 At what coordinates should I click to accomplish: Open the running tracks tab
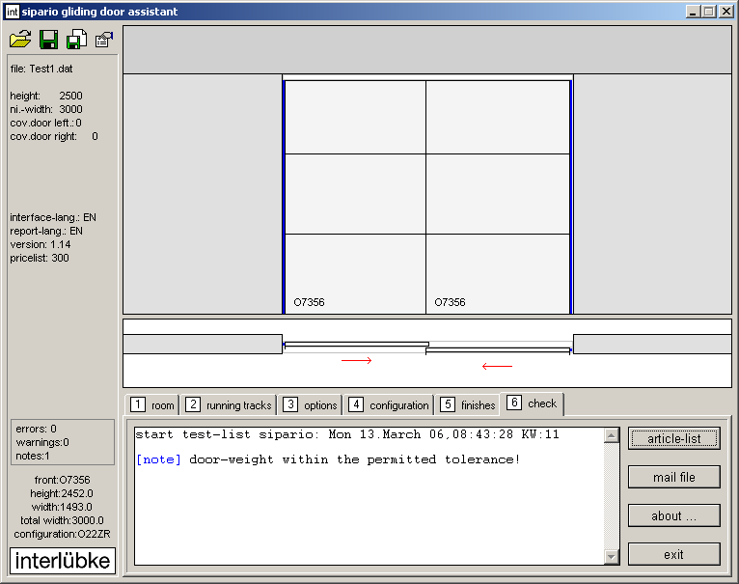(x=230, y=405)
